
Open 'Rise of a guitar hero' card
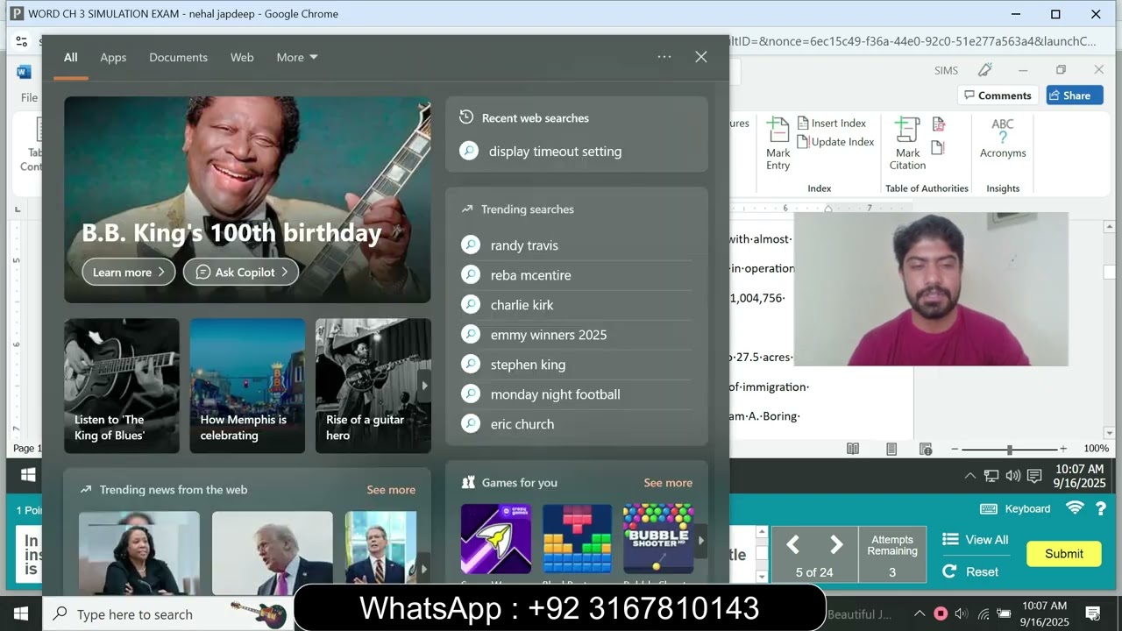(x=373, y=386)
